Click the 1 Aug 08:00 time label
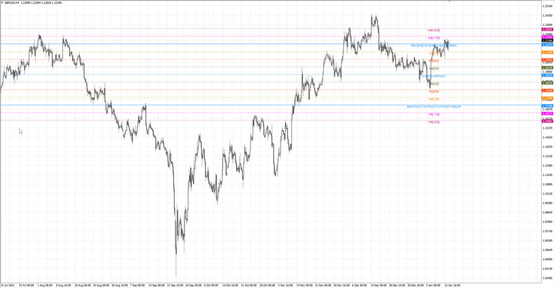This screenshot has height=288, width=555. 44,285
